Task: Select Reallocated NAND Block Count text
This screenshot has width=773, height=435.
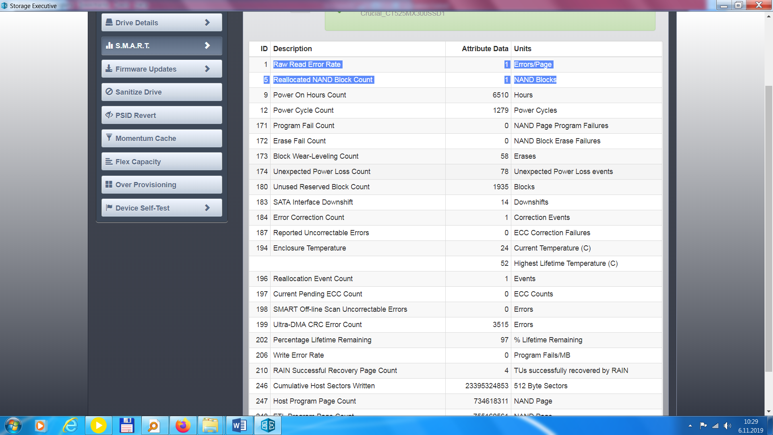Action: [x=323, y=80]
